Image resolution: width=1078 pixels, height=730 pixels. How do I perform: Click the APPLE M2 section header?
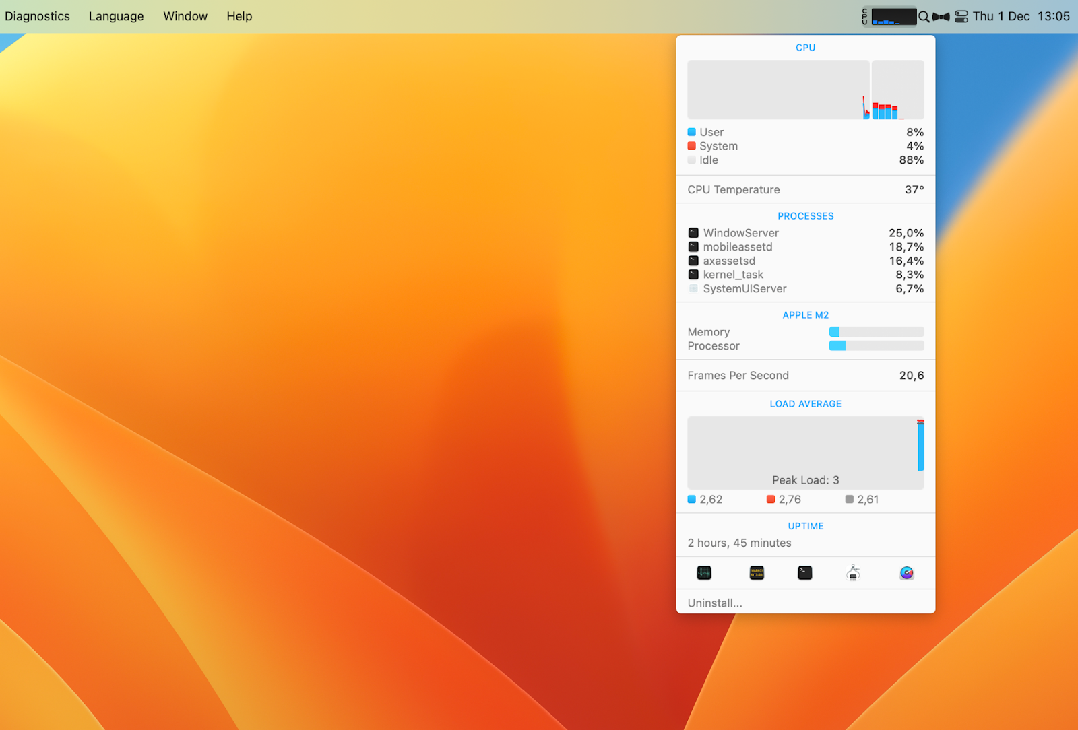coord(806,315)
